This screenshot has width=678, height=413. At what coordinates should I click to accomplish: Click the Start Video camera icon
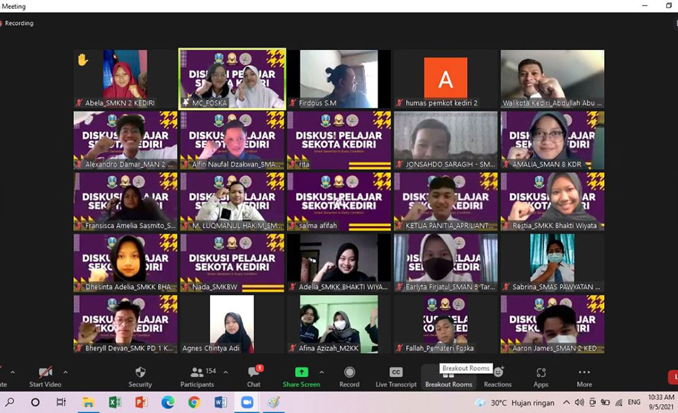45,372
